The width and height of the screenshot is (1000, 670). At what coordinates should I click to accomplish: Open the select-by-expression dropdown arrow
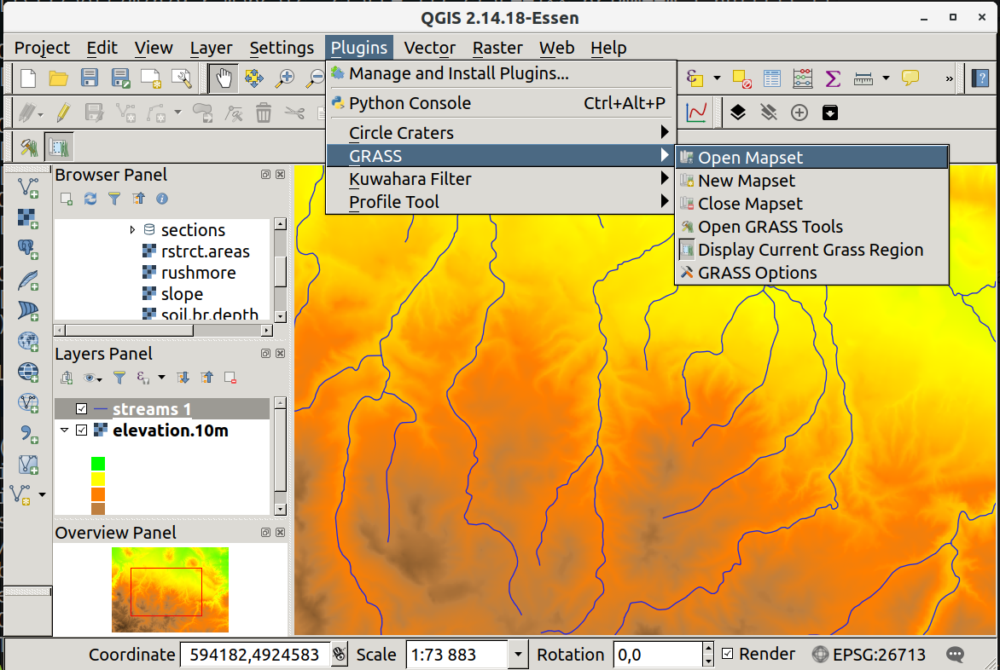[x=717, y=78]
